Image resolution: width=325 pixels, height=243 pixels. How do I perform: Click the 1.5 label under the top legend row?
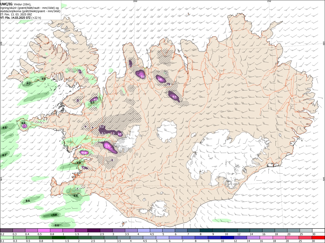[x=77, y=234]
